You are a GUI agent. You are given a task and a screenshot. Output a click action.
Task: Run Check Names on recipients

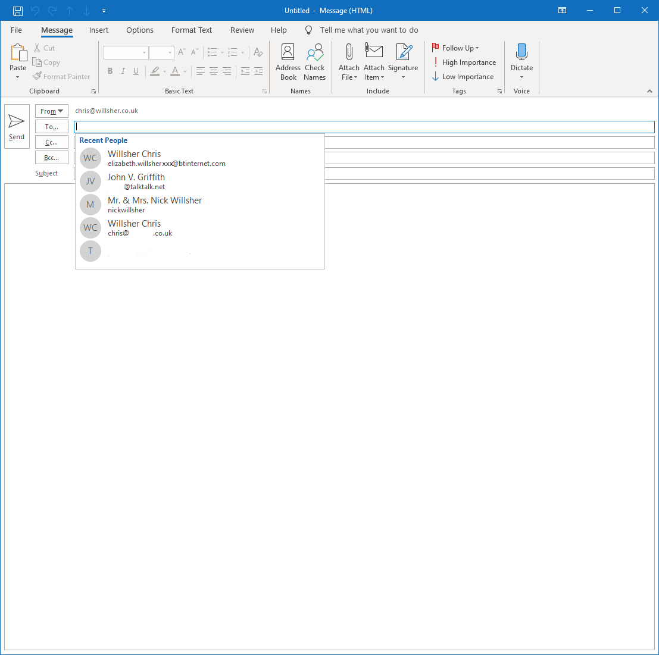[314, 61]
